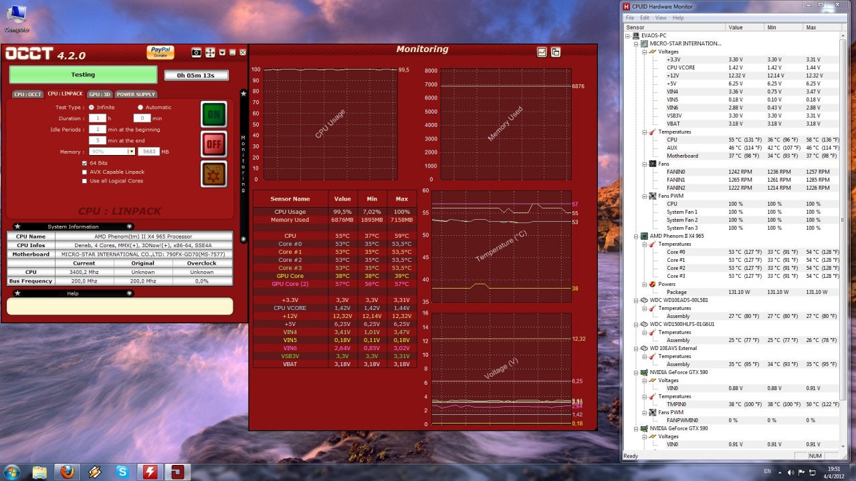
Task: Click the graph icon in the Monitoring header
Action: [542, 52]
